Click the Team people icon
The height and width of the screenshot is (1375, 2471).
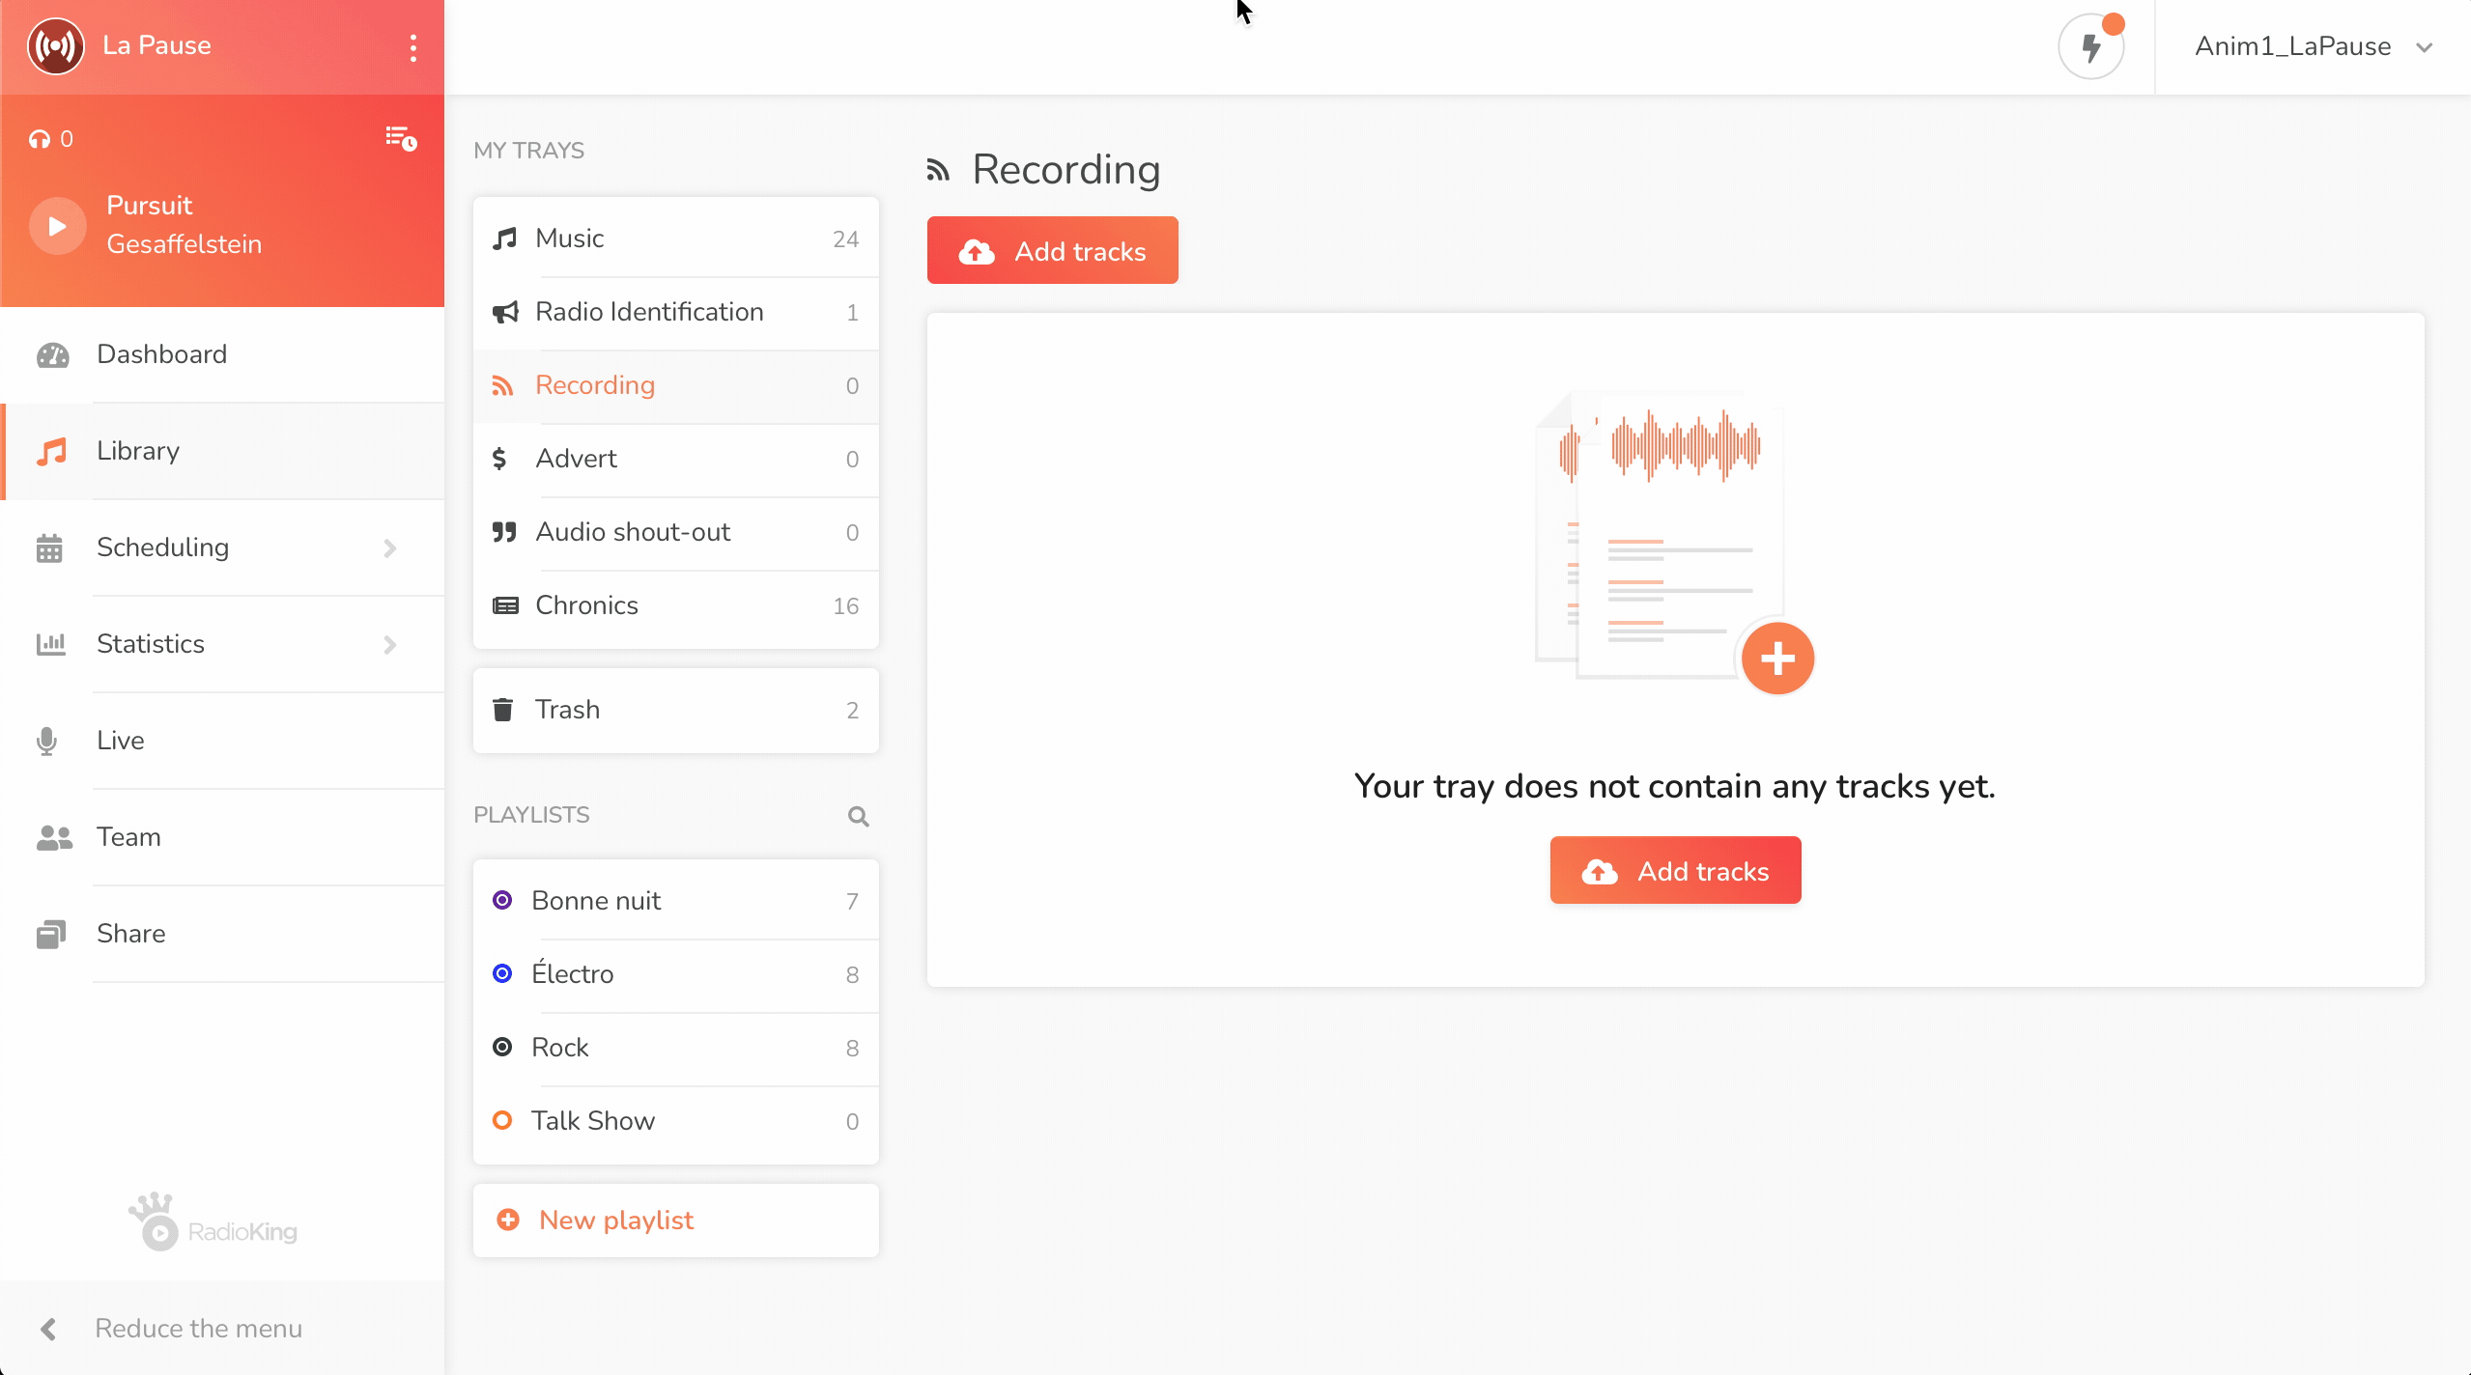coord(54,837)
